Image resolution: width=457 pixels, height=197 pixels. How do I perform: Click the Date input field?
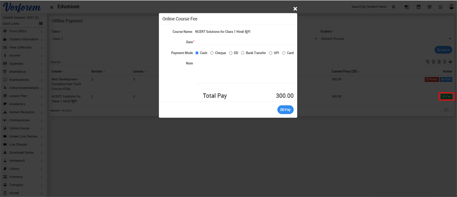244,42
